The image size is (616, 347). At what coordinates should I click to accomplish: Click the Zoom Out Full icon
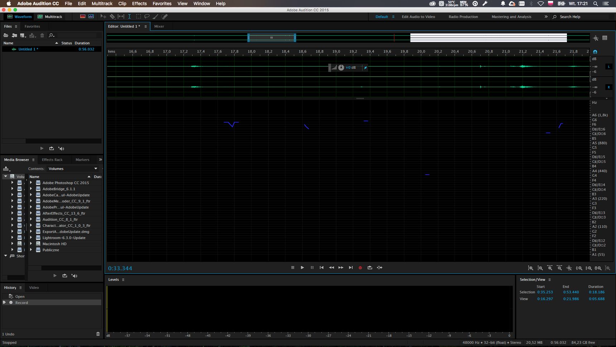(569, 268)
